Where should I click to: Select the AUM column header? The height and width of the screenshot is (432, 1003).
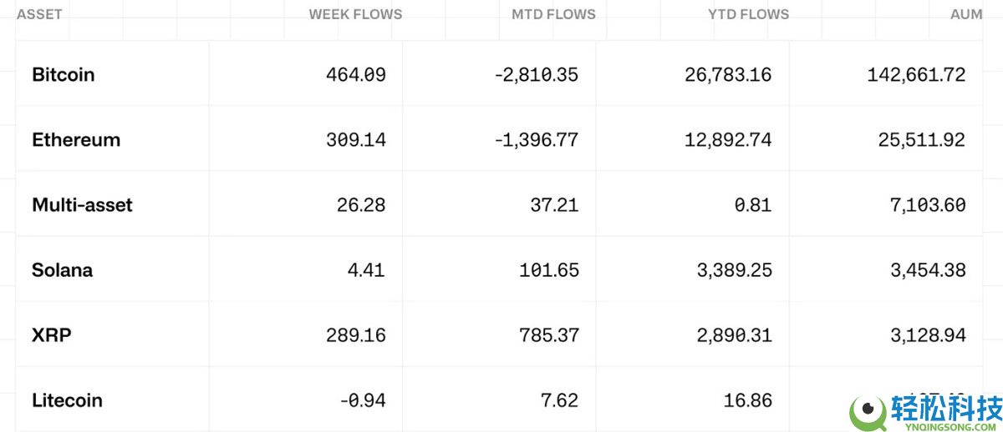[965, 14]
